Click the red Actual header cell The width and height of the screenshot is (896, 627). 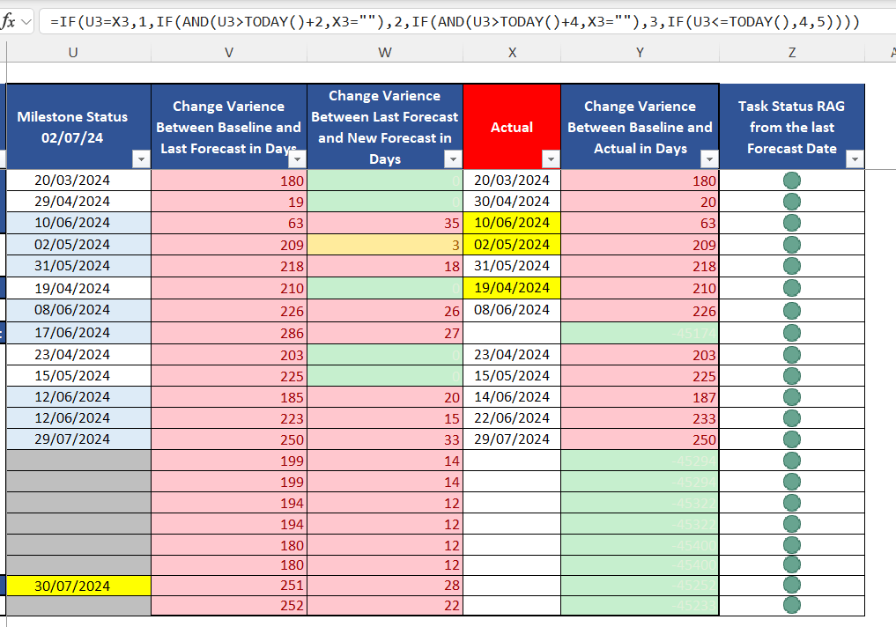tap(512, 127)
